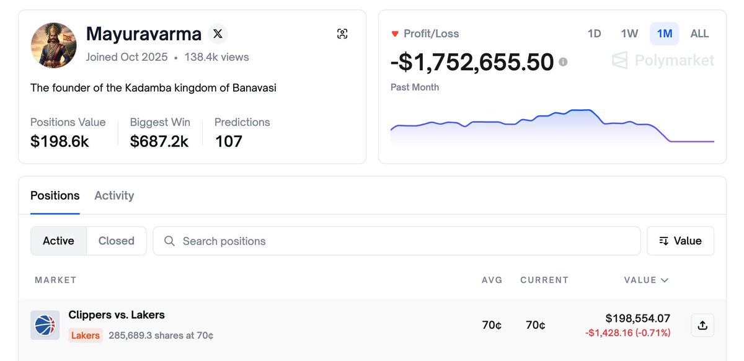Open the Clippers vs. Lakers market
The image size is (744, 361).
(117, 314)
